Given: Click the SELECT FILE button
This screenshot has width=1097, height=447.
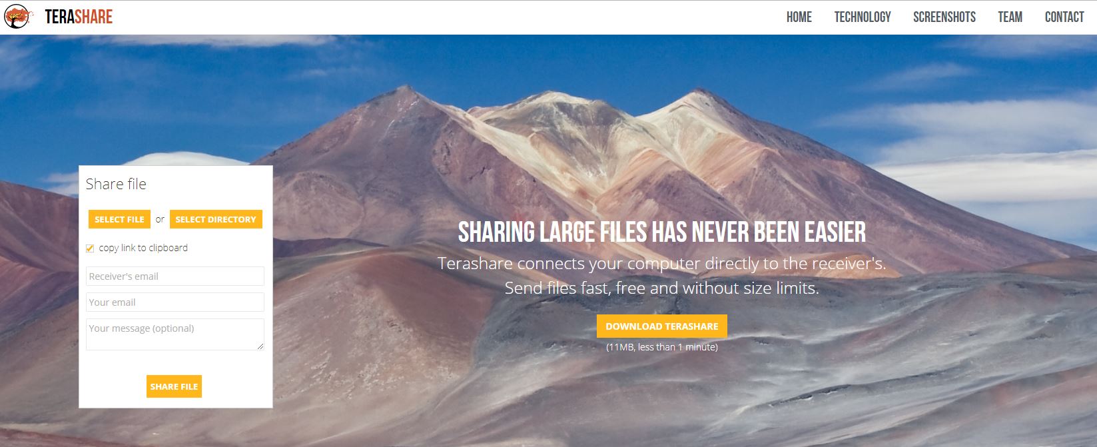Looking at the screenshot, I should point(119,219).
